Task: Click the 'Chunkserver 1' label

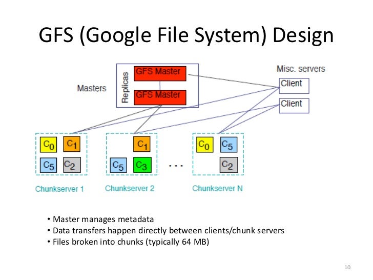Action: (x=59, y=189)
